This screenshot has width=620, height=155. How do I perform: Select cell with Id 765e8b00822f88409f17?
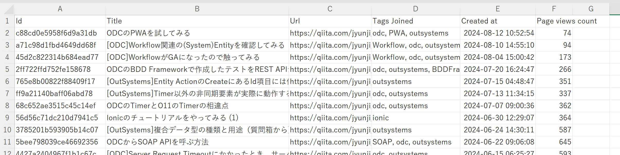pos(60,82)
